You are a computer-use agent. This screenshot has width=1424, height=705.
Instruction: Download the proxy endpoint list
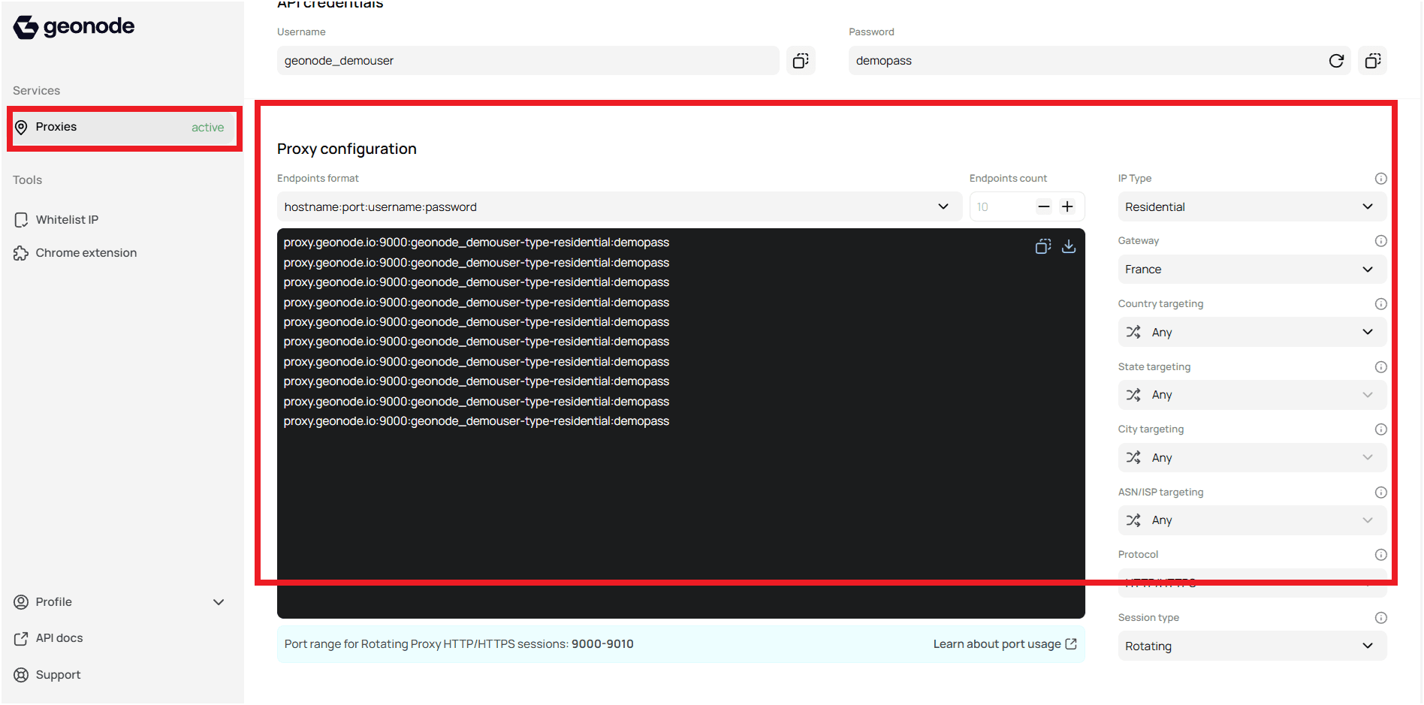click(1069, 246)
